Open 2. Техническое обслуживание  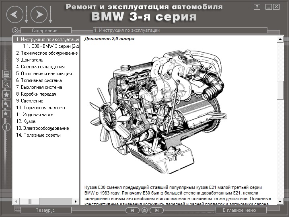47,53
